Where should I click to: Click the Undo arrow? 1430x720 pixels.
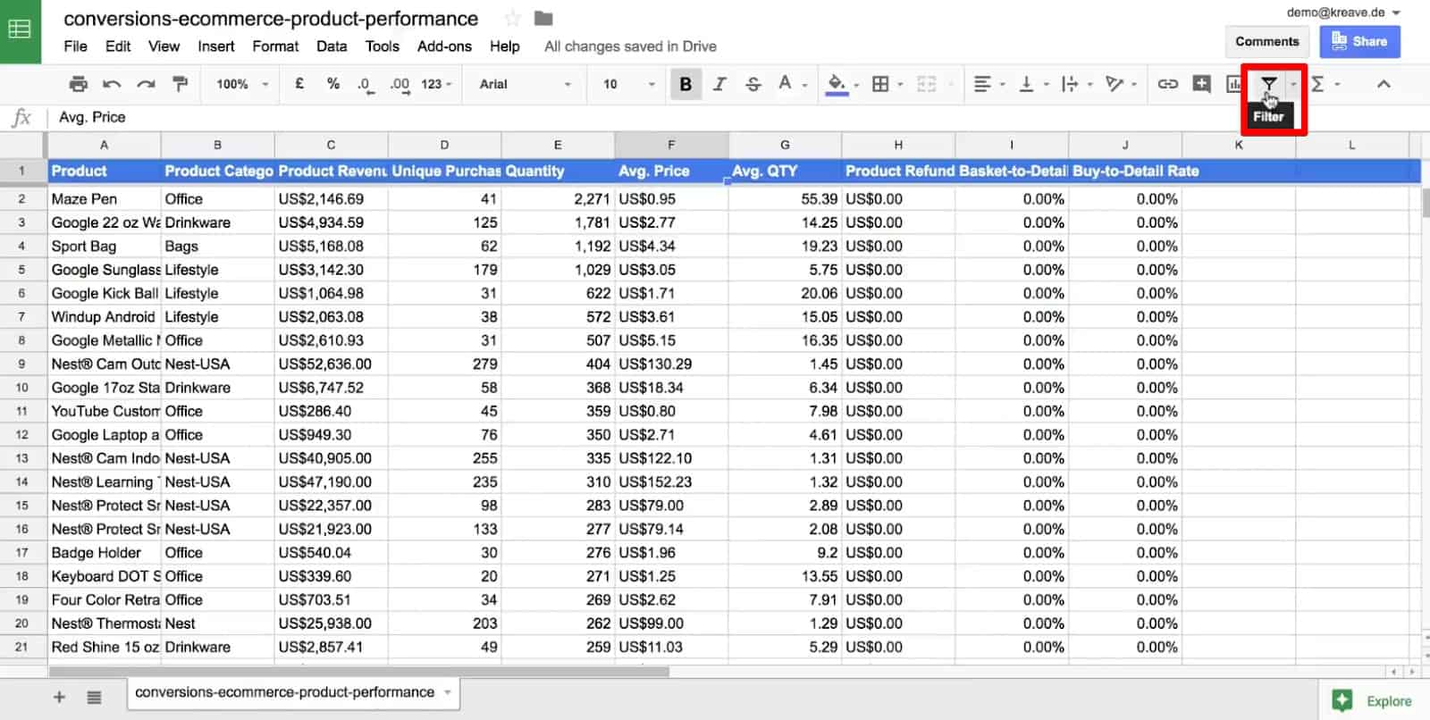(x=112, y=84)
